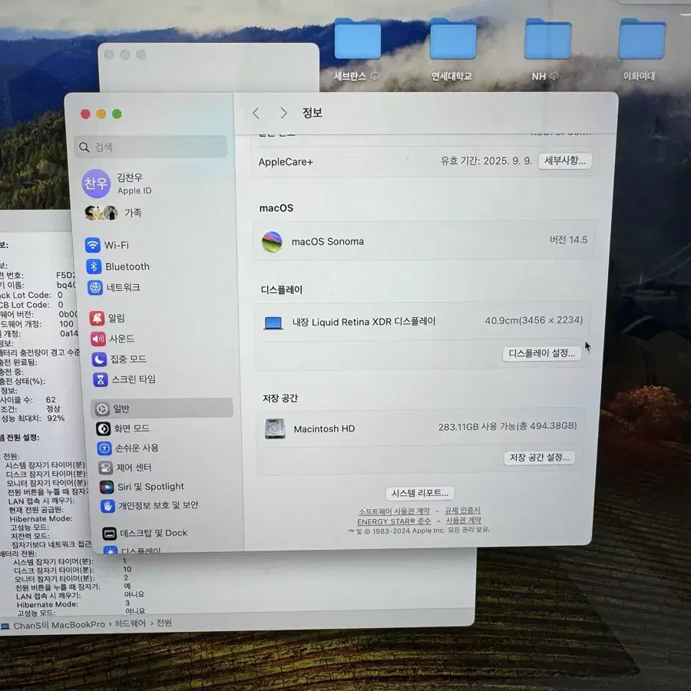Click the "AppleCare+" label
This screenshot has width=691, height=691.
pos(286,162)
